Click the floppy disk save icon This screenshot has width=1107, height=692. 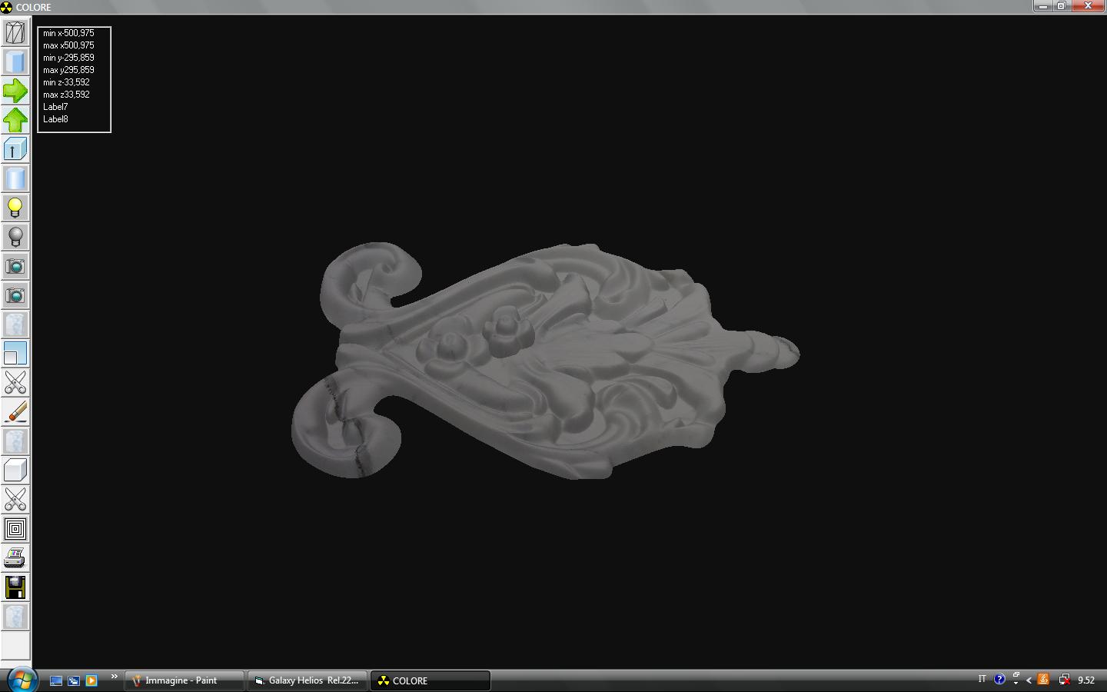click(15, 587)
